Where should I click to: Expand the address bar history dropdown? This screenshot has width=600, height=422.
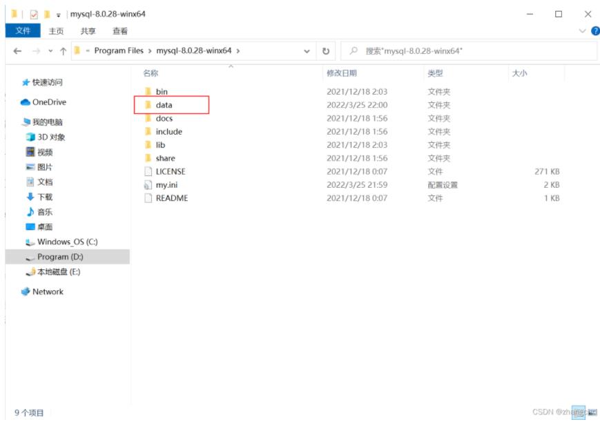coord(307,51)
